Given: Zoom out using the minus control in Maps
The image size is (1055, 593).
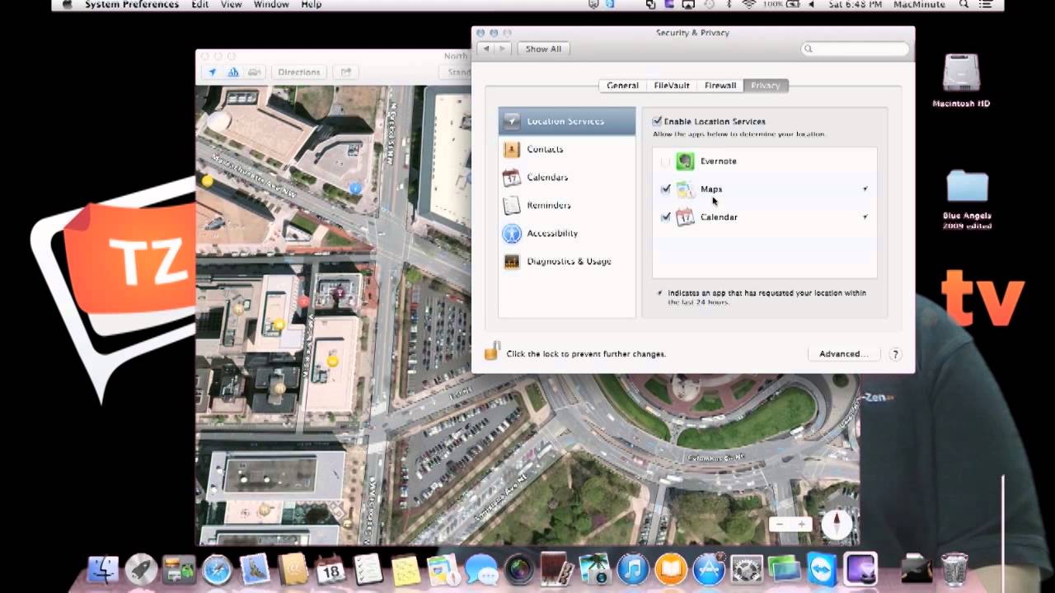Looking at the screenshot, I should point(778,523).
